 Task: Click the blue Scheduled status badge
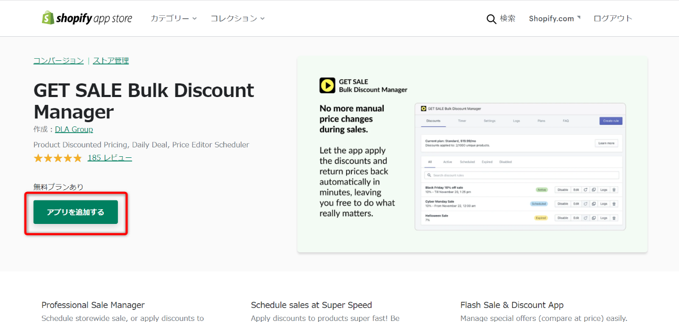[x=539, y=203]
